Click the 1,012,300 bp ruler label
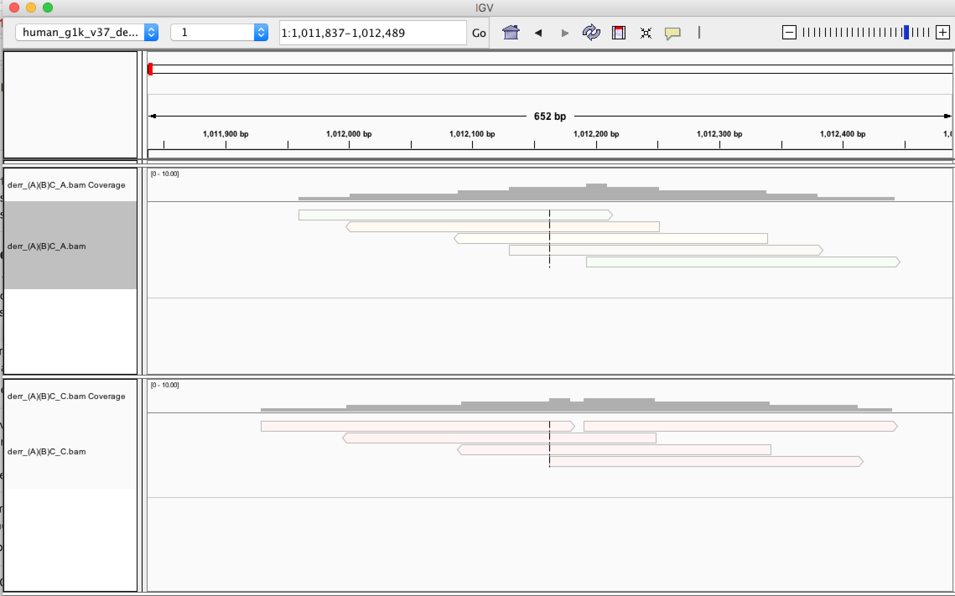 click(x=719, y=134)
